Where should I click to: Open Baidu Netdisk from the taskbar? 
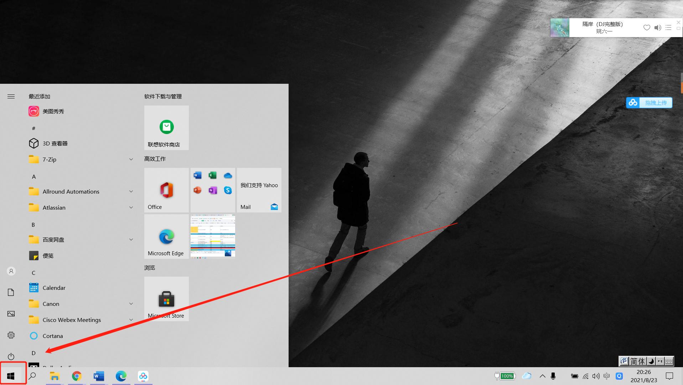(143, 376)
